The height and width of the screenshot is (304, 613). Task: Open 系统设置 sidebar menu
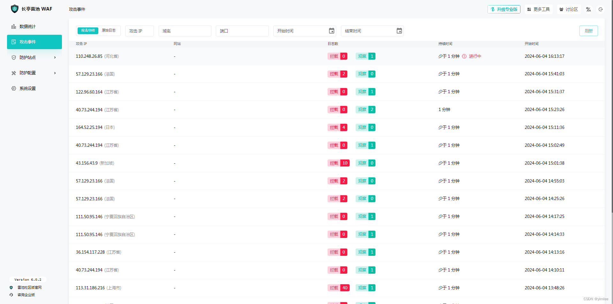click(34, 88)
